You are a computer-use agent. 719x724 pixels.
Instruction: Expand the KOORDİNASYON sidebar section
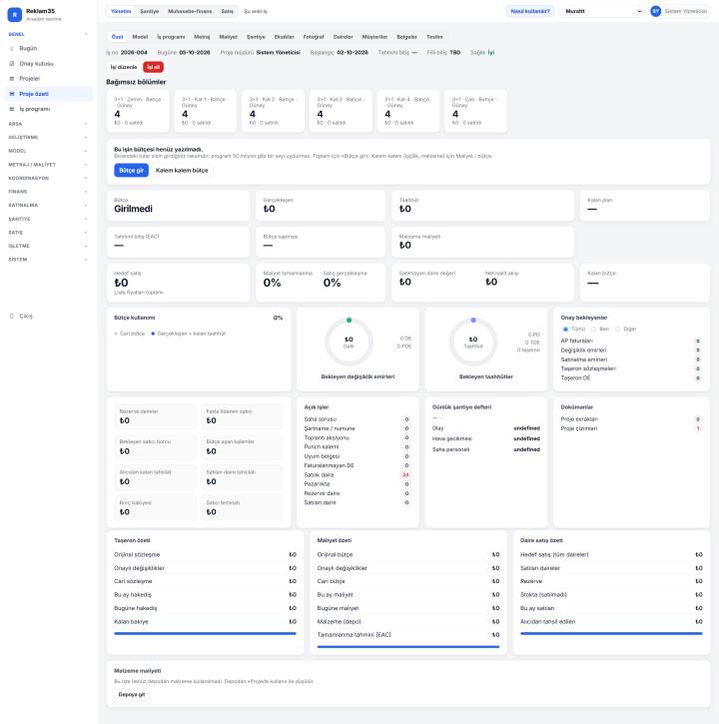click(x=48, y=178)
